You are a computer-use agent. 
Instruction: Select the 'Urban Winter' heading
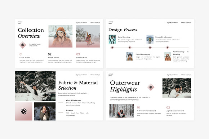25,58
